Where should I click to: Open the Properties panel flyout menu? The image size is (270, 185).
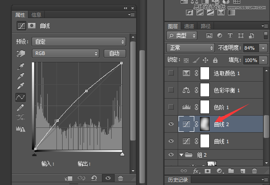click(x=131, y=14)
